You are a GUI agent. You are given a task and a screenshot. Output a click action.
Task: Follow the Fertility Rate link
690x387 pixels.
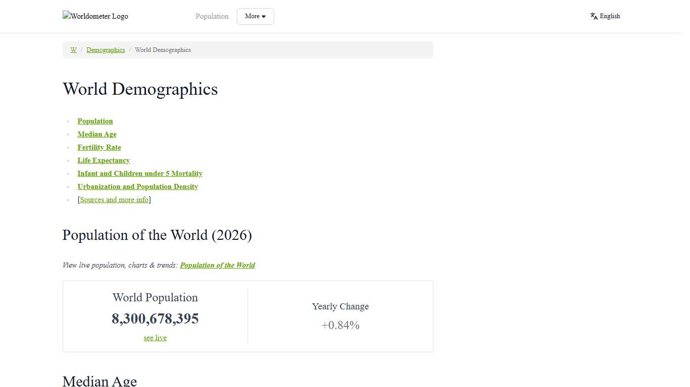point(99,147)
